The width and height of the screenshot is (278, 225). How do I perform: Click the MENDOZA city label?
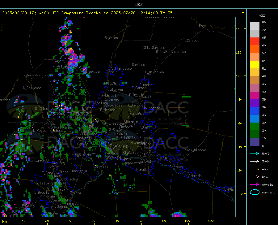82,113
